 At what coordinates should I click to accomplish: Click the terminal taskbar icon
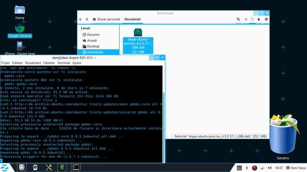[76, 167]
